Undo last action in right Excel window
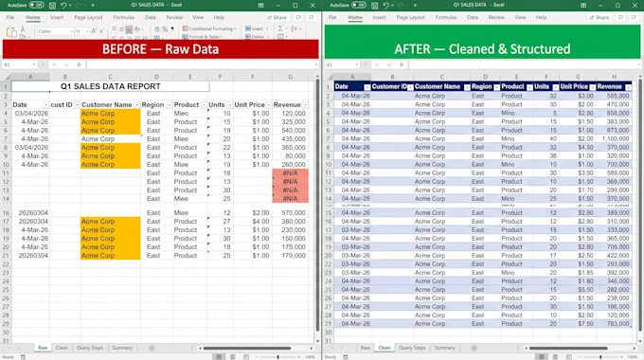This screenshot has width=644, height=360. coord(385,6)
